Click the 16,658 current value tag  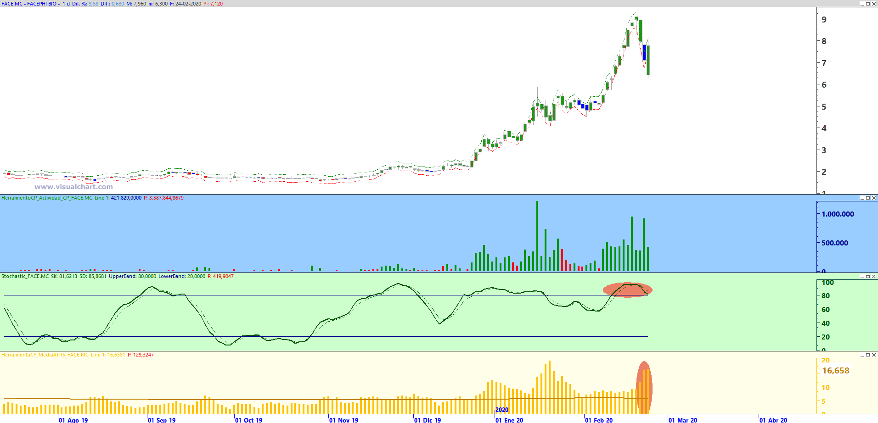point(835,371)
